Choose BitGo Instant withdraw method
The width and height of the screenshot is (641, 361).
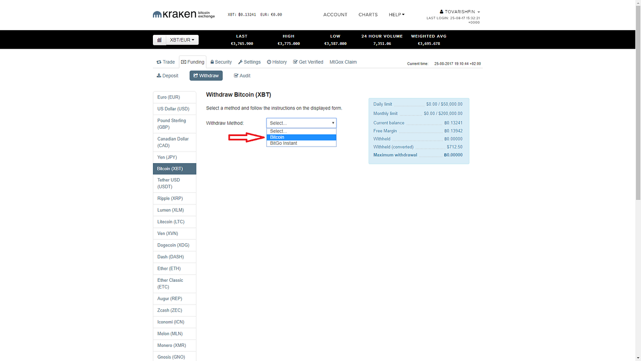(301, 143)
